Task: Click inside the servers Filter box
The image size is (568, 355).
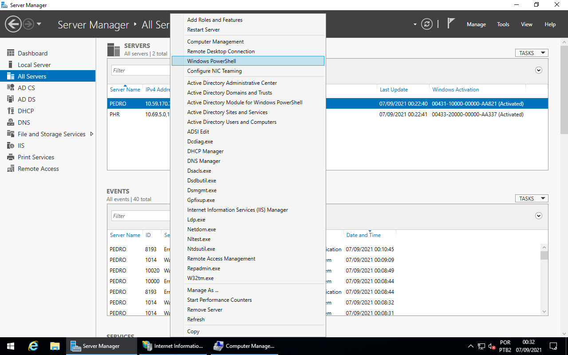Action: [x=141, y=70]
